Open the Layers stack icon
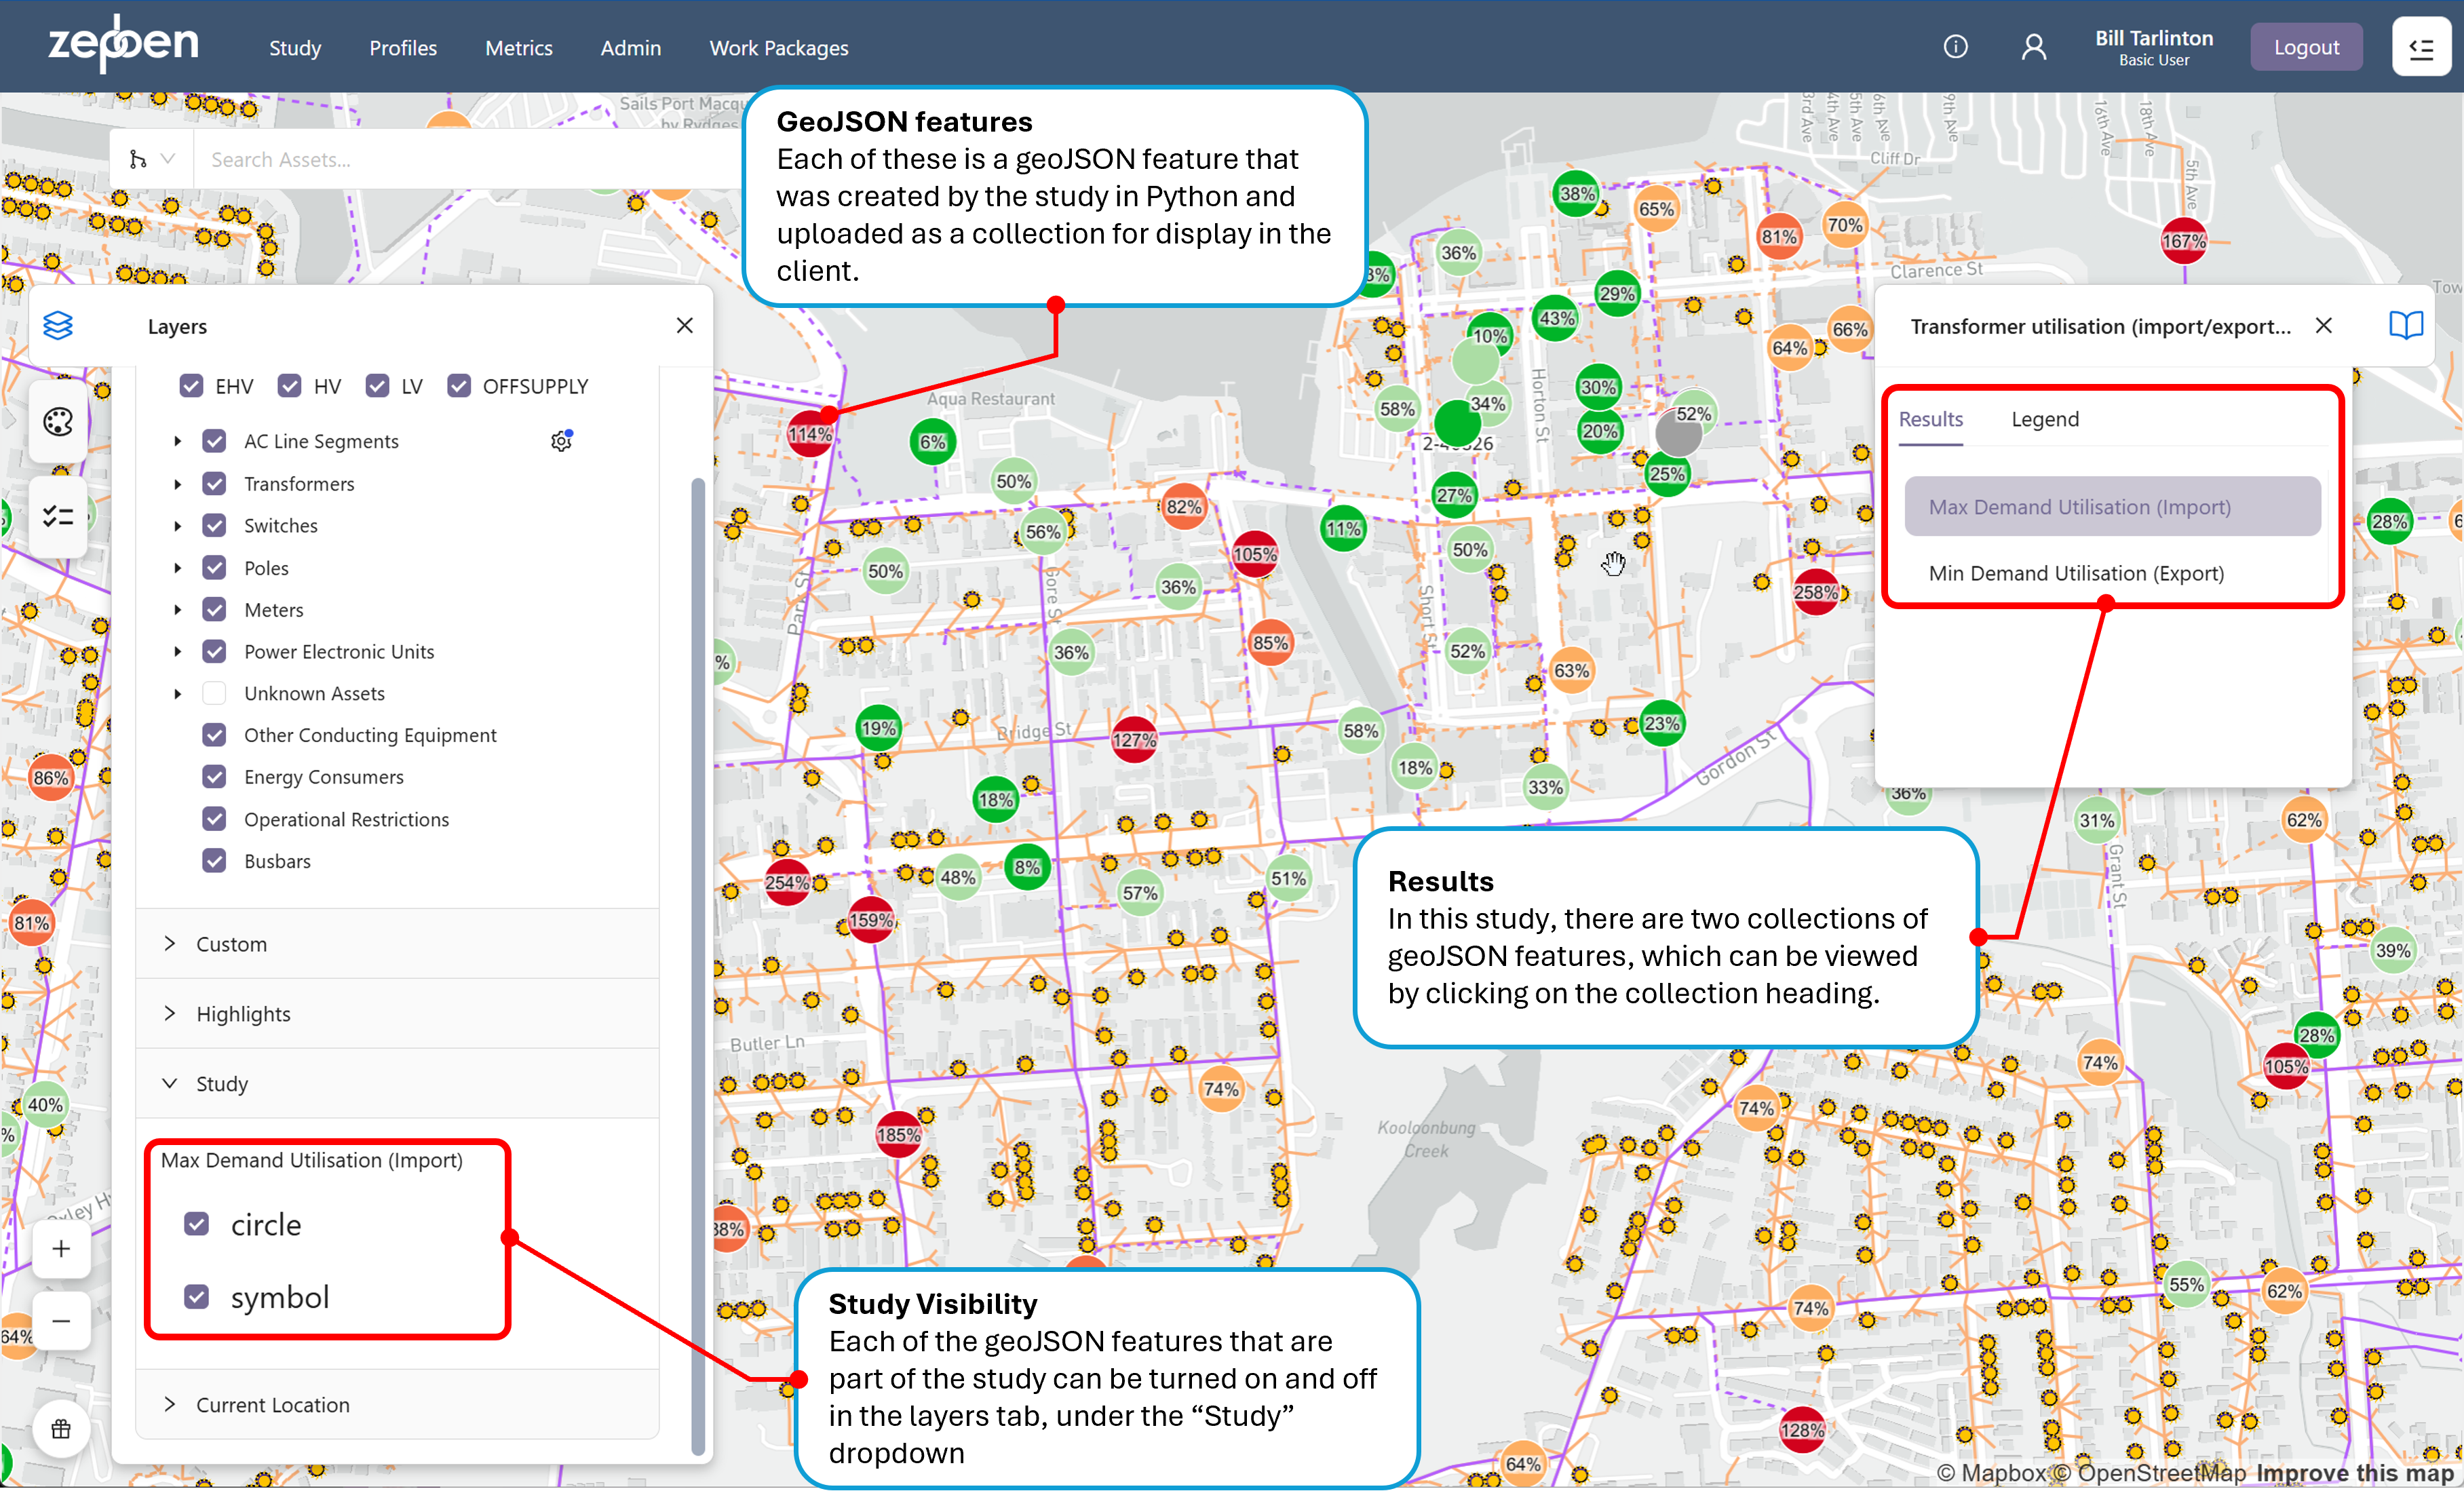Viewport: 2464px width, 1491px height. (58, 326)
